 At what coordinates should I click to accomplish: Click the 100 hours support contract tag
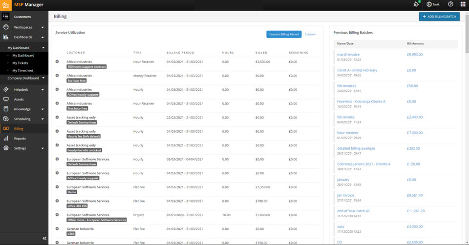(86, 67)
